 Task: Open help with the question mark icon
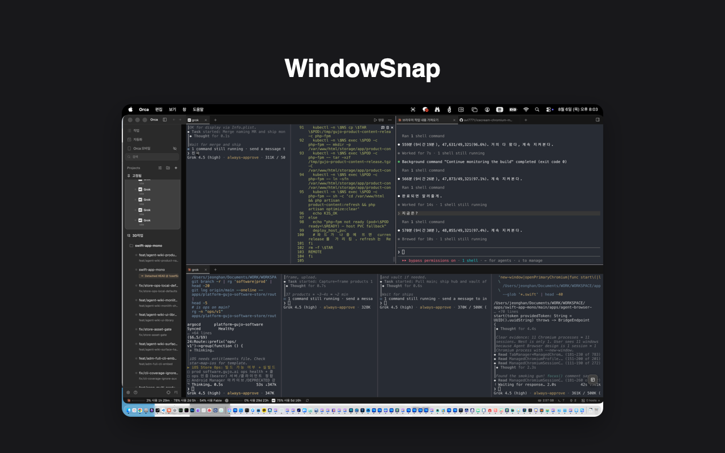coord(135,392)
